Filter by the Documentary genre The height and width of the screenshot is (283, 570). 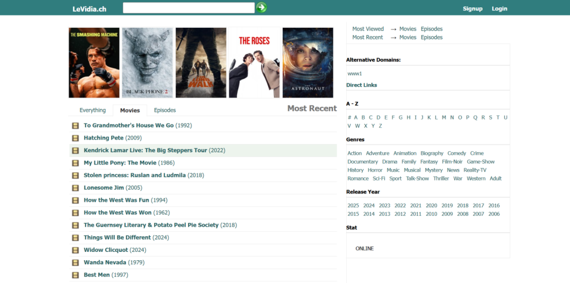(363, 162)
